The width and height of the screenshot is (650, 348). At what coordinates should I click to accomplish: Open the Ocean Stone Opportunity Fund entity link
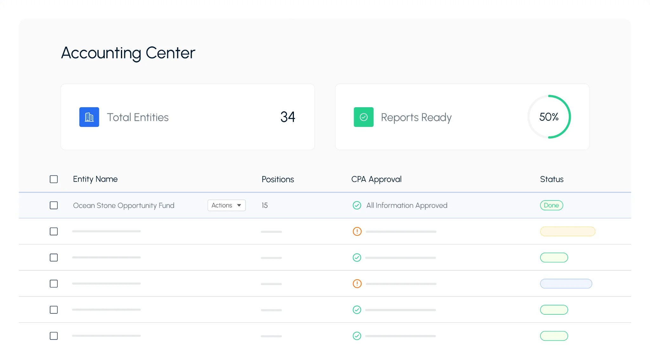pyautogui.click(x=123, y=206)
